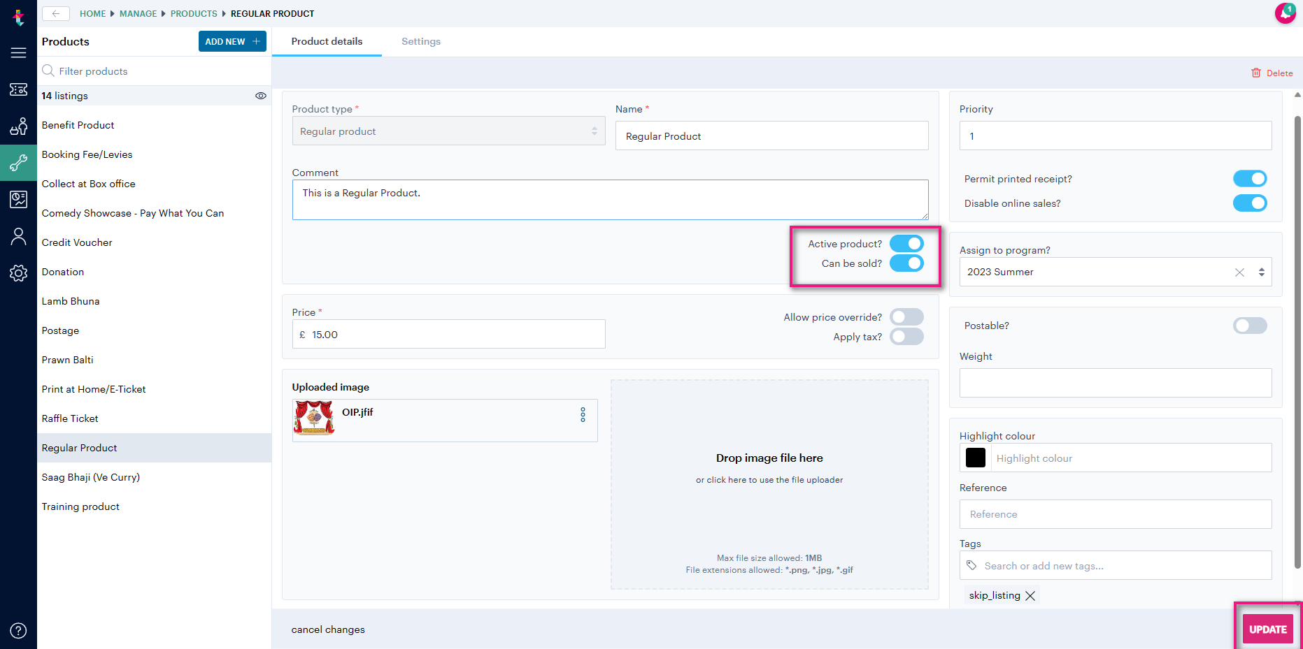Select Benefit Product in list
Image resolution: width=1303 pixels, height=649 pixels.
[154, 125]
